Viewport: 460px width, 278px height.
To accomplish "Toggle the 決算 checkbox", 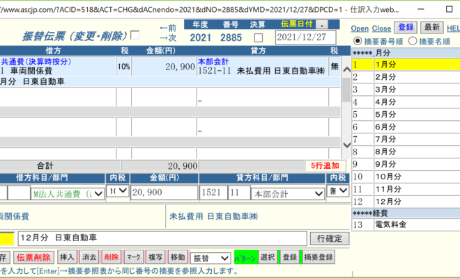I will pos(259,38).
